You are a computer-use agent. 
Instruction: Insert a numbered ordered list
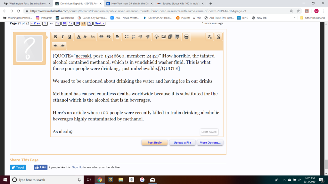click(x=134, y=37)
